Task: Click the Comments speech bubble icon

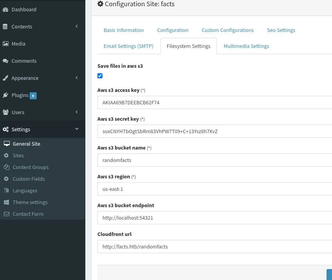Action: pos(5,61)
